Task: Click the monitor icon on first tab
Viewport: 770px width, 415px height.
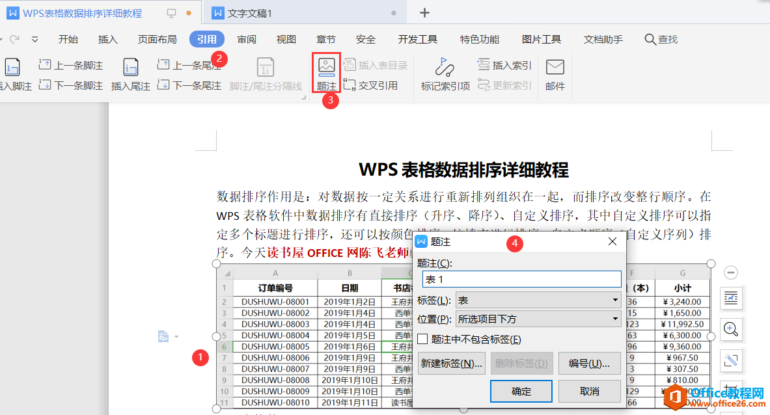Action: point(171,13)
